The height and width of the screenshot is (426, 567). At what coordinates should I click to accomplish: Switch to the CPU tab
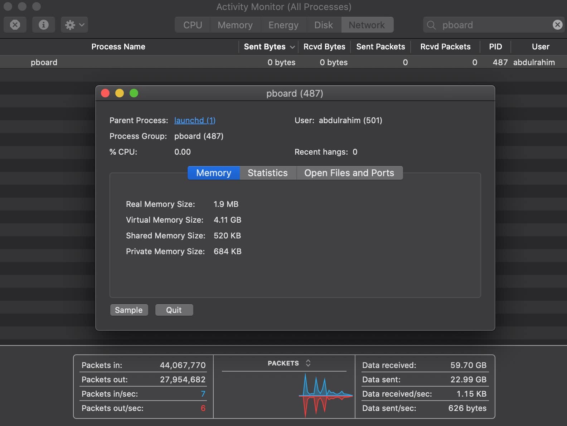[x=193, y=25]
